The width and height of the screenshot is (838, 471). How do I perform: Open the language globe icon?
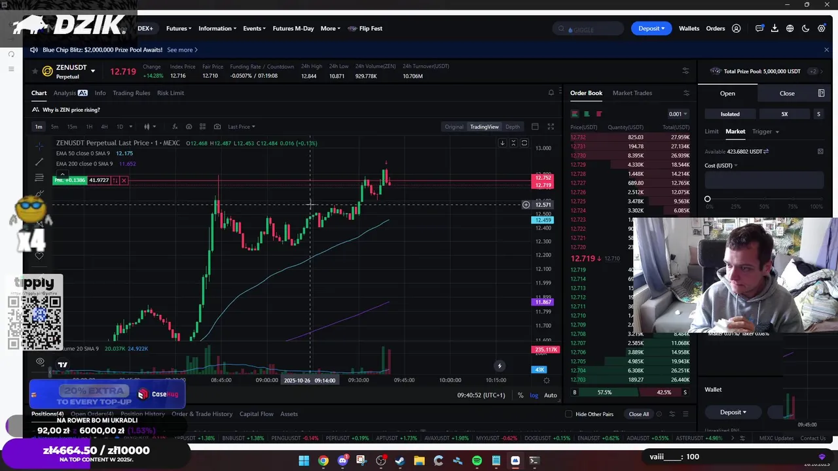(790, 29)
